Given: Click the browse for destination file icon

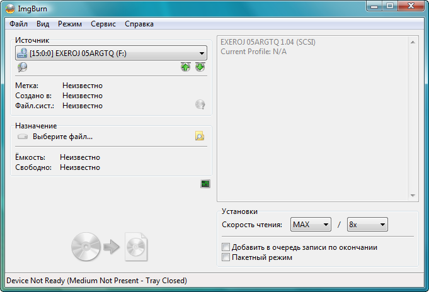Looking at the screenshot, I should tap(200, 136).
